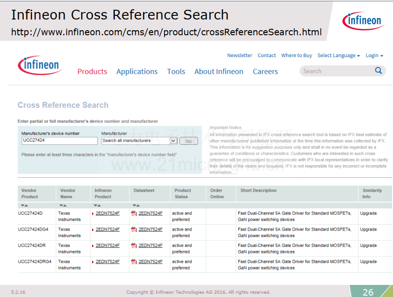This screenshot has width=393, height=297.
Task: Sort by Datasheet column arrows
Action: [136, 206]
